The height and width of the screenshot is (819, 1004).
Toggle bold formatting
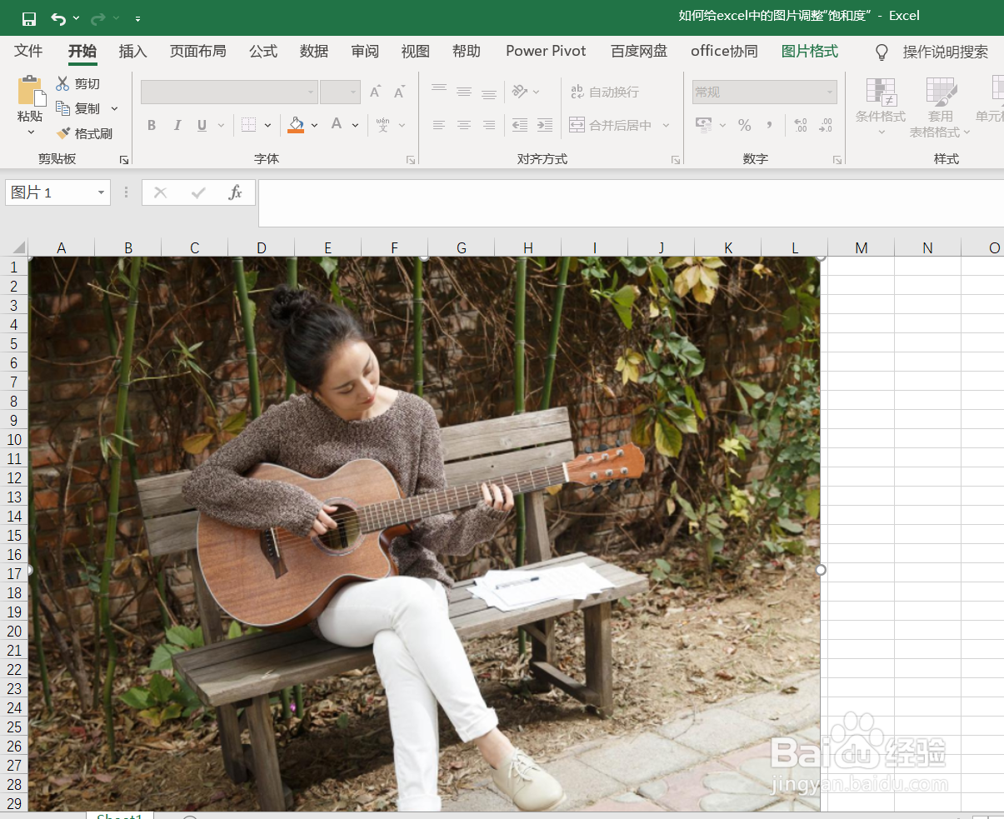152,125
